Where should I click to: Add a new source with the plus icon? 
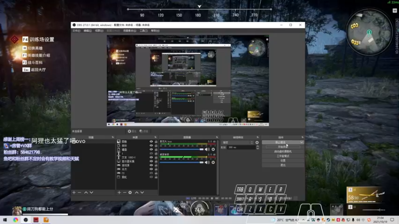(x=119, y=193)
